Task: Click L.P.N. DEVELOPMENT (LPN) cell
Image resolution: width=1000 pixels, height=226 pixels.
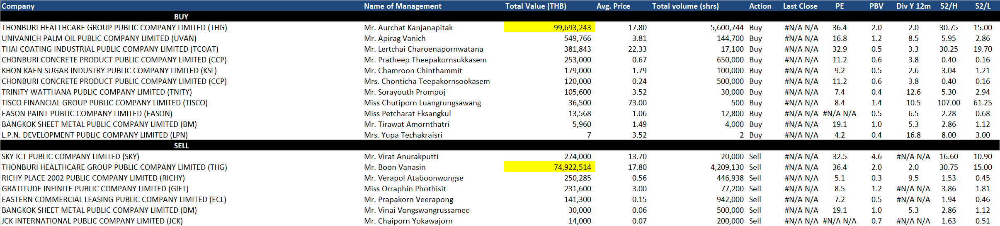Action: (95, 135)
